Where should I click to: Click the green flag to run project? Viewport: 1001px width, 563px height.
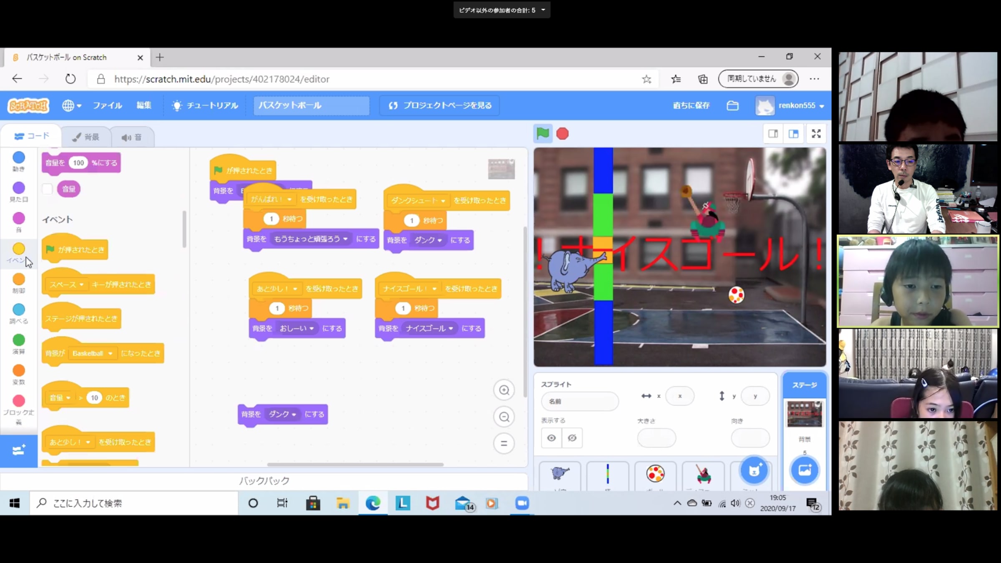coord(543,133)
